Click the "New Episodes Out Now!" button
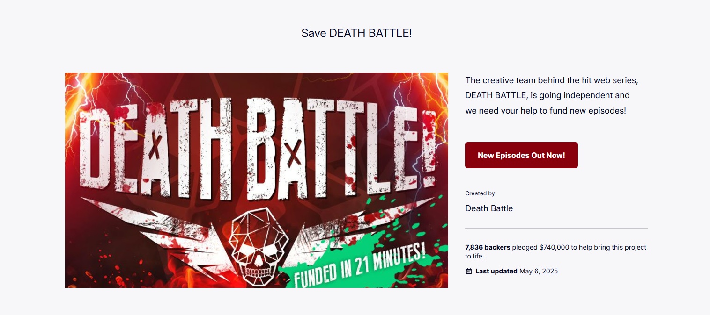The width and height of the screenshot is (710, 315). [x=521, y=155]
